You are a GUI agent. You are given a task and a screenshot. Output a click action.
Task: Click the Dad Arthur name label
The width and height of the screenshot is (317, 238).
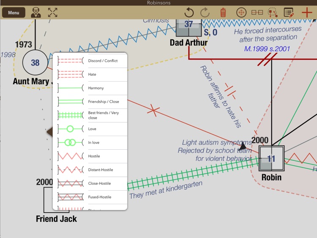[x=189, y=43]
